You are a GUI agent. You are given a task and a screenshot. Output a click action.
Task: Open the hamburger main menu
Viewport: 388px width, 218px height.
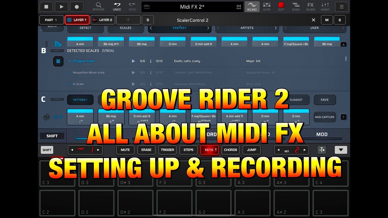(342, 6)
